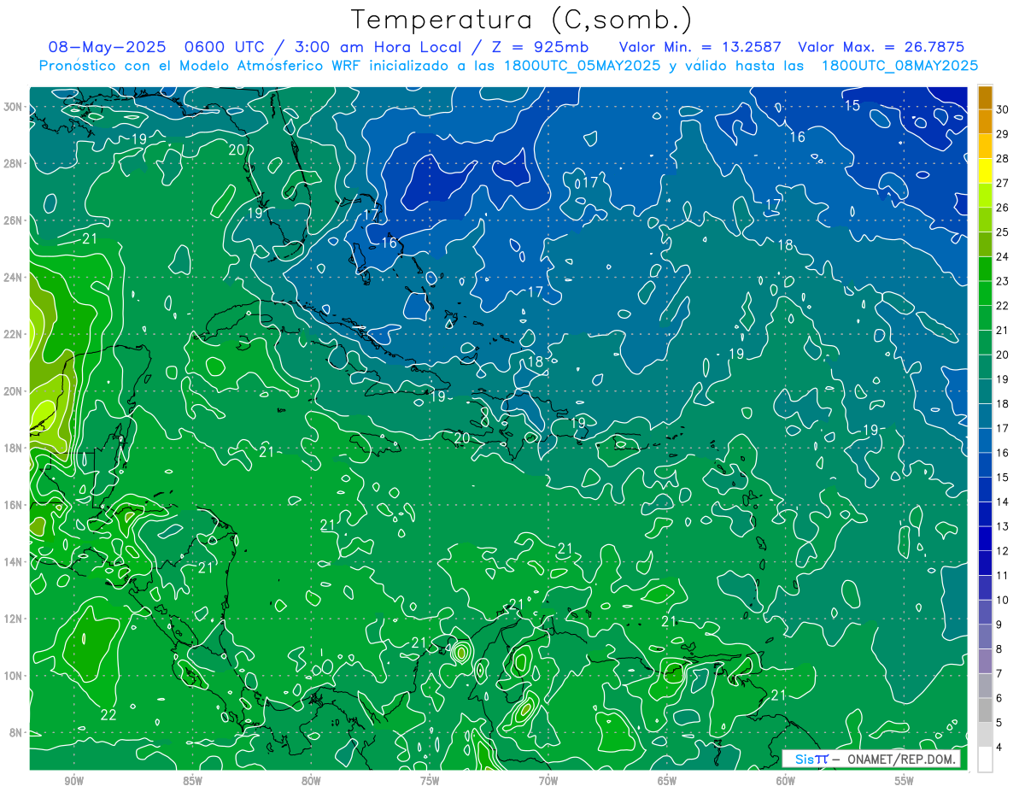
Task: Click the color legend value 10
Action: 1002,601
